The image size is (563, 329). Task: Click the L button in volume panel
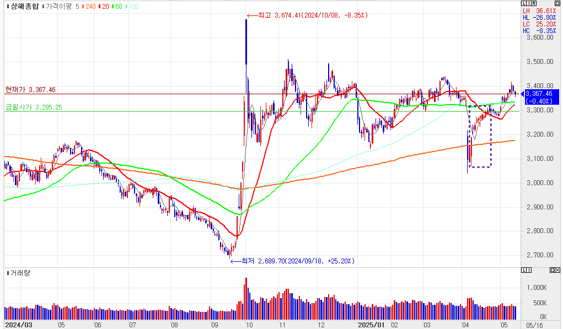tap(524, 271)
